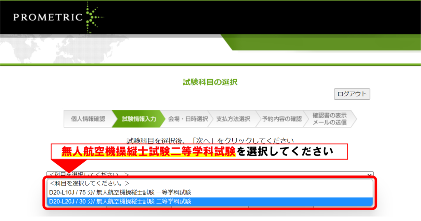Click the subject dropdown chevron arrow
421x221 pixels.
(370, 175)
